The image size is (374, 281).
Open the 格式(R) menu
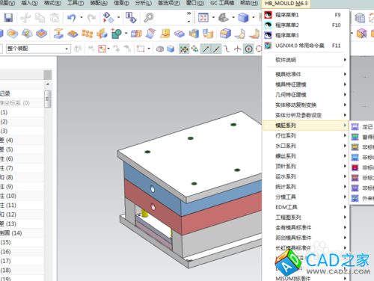[x=52, y=3]
